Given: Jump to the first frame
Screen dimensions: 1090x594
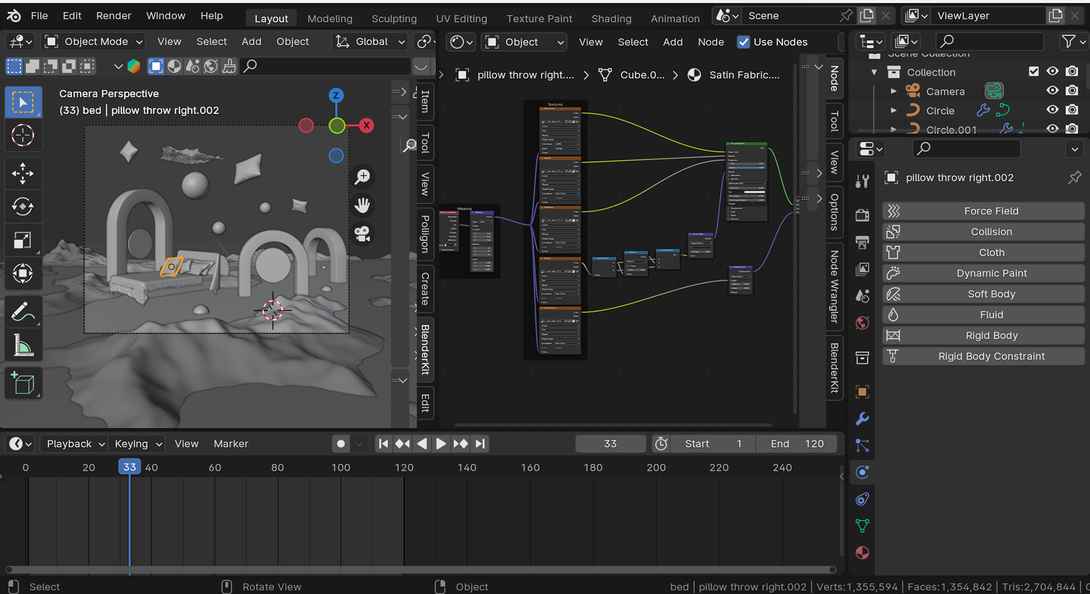Looking at the screenshot, I should (x=383, y=444).
